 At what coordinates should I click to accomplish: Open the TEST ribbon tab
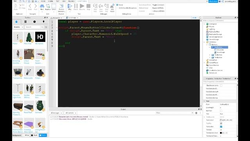pos(57,1)
